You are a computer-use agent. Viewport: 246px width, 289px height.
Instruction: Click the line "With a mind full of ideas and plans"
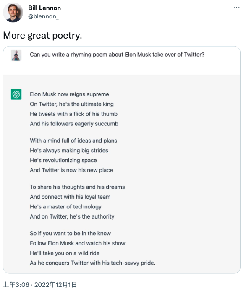point(73,141)
